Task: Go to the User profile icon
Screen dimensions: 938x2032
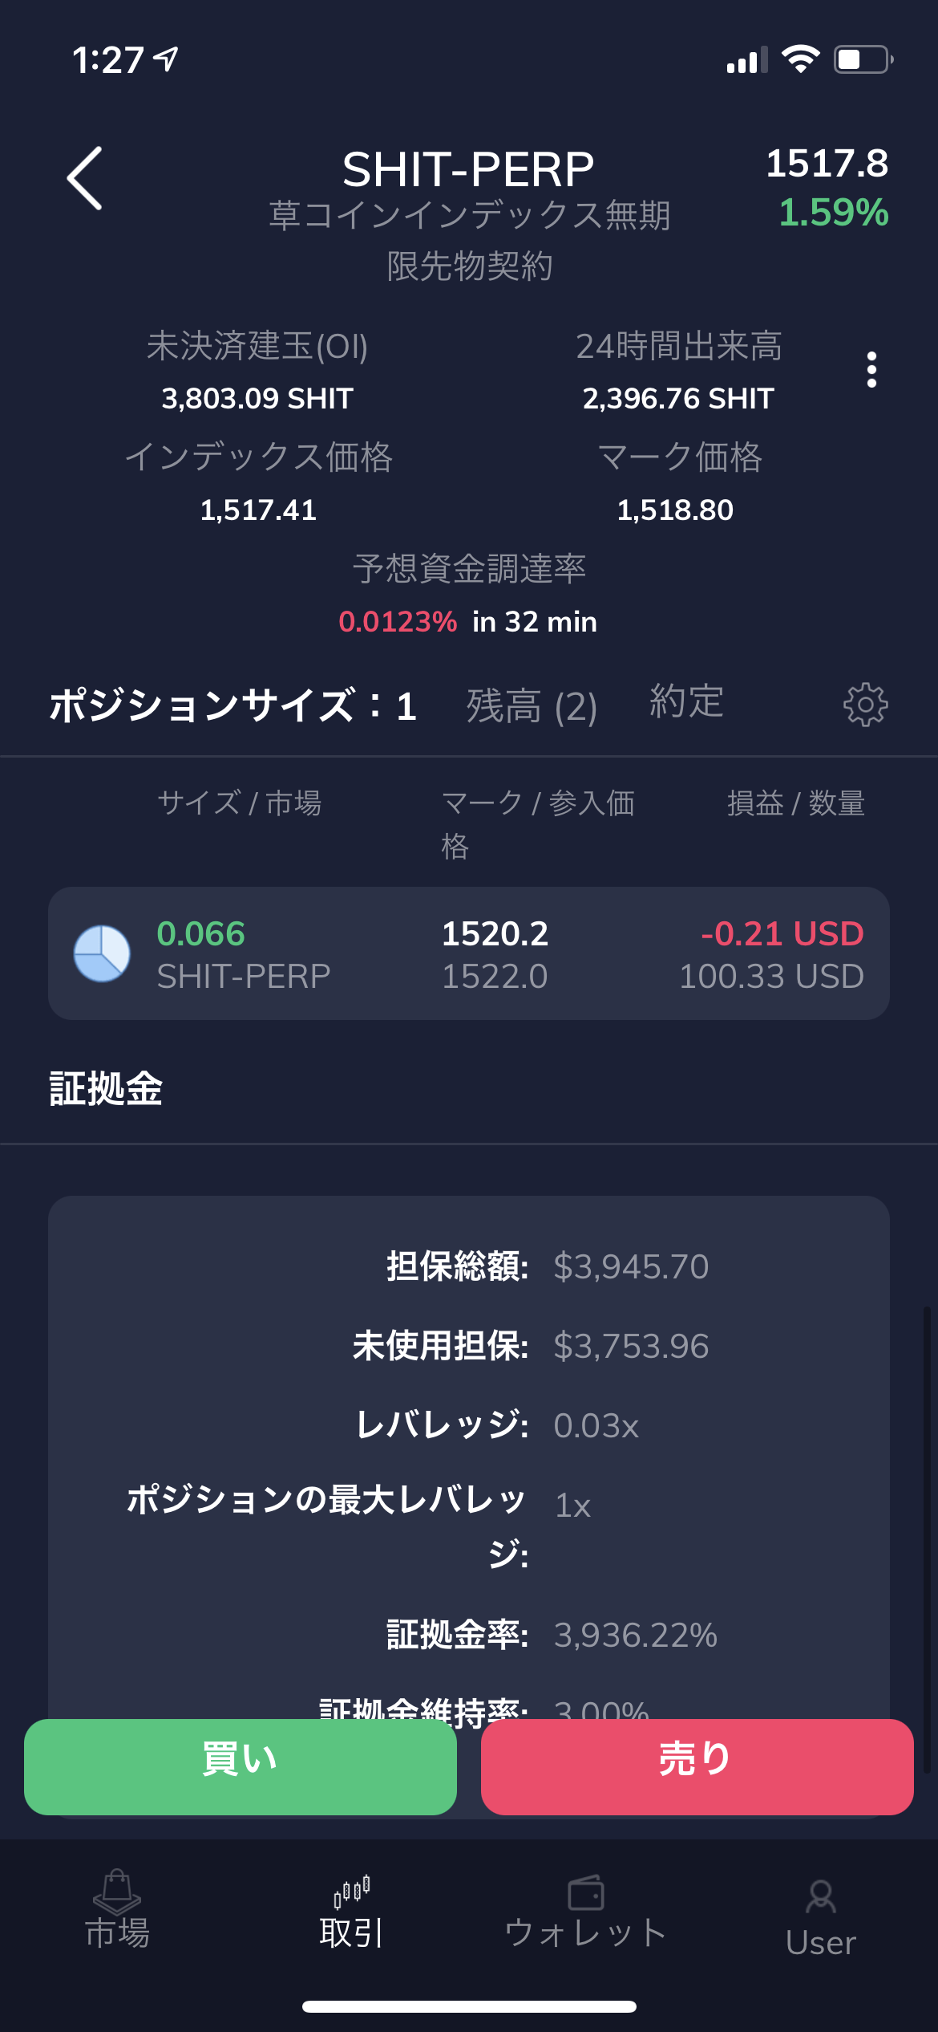Action: (820, 1898)
